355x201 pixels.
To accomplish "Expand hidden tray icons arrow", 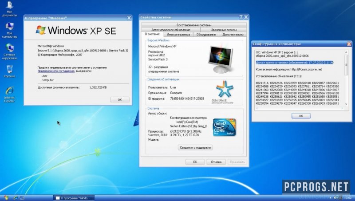I will pyautogui.click(x=331, y=198).
